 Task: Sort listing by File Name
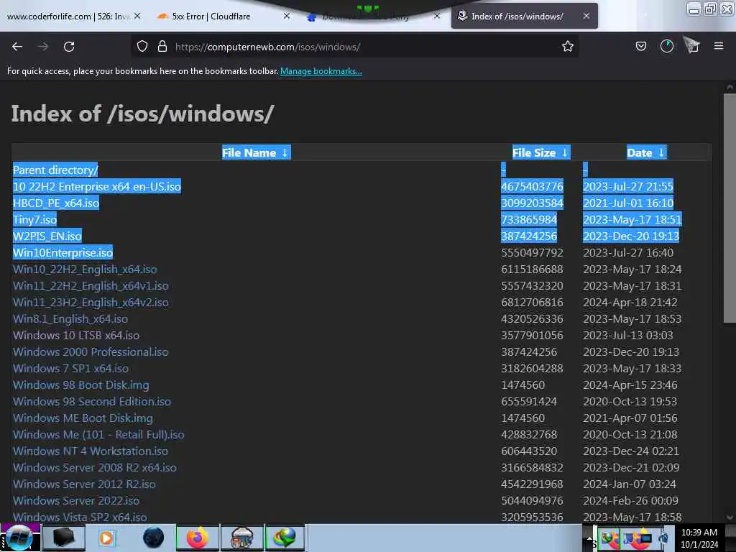click(x=257, y=152)
